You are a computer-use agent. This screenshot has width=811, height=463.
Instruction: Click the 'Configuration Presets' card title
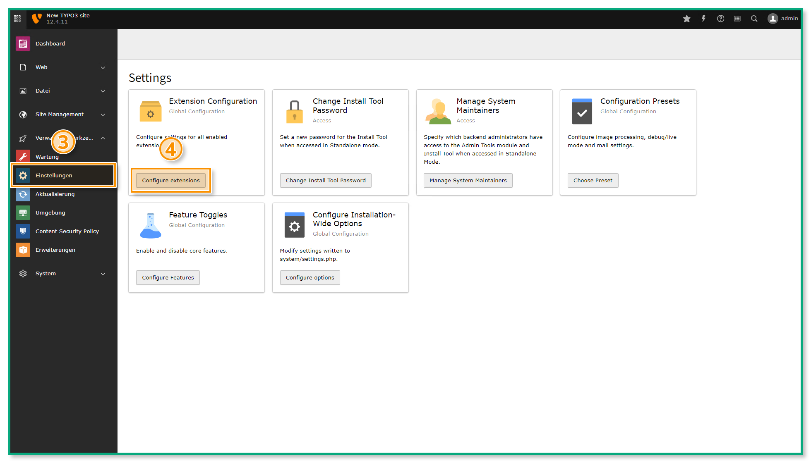(x=640, y=101)
